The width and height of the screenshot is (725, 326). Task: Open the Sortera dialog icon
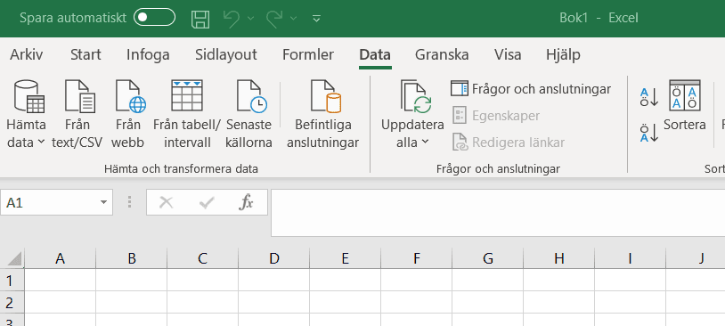pyautogui.click(x=685, y=95)
